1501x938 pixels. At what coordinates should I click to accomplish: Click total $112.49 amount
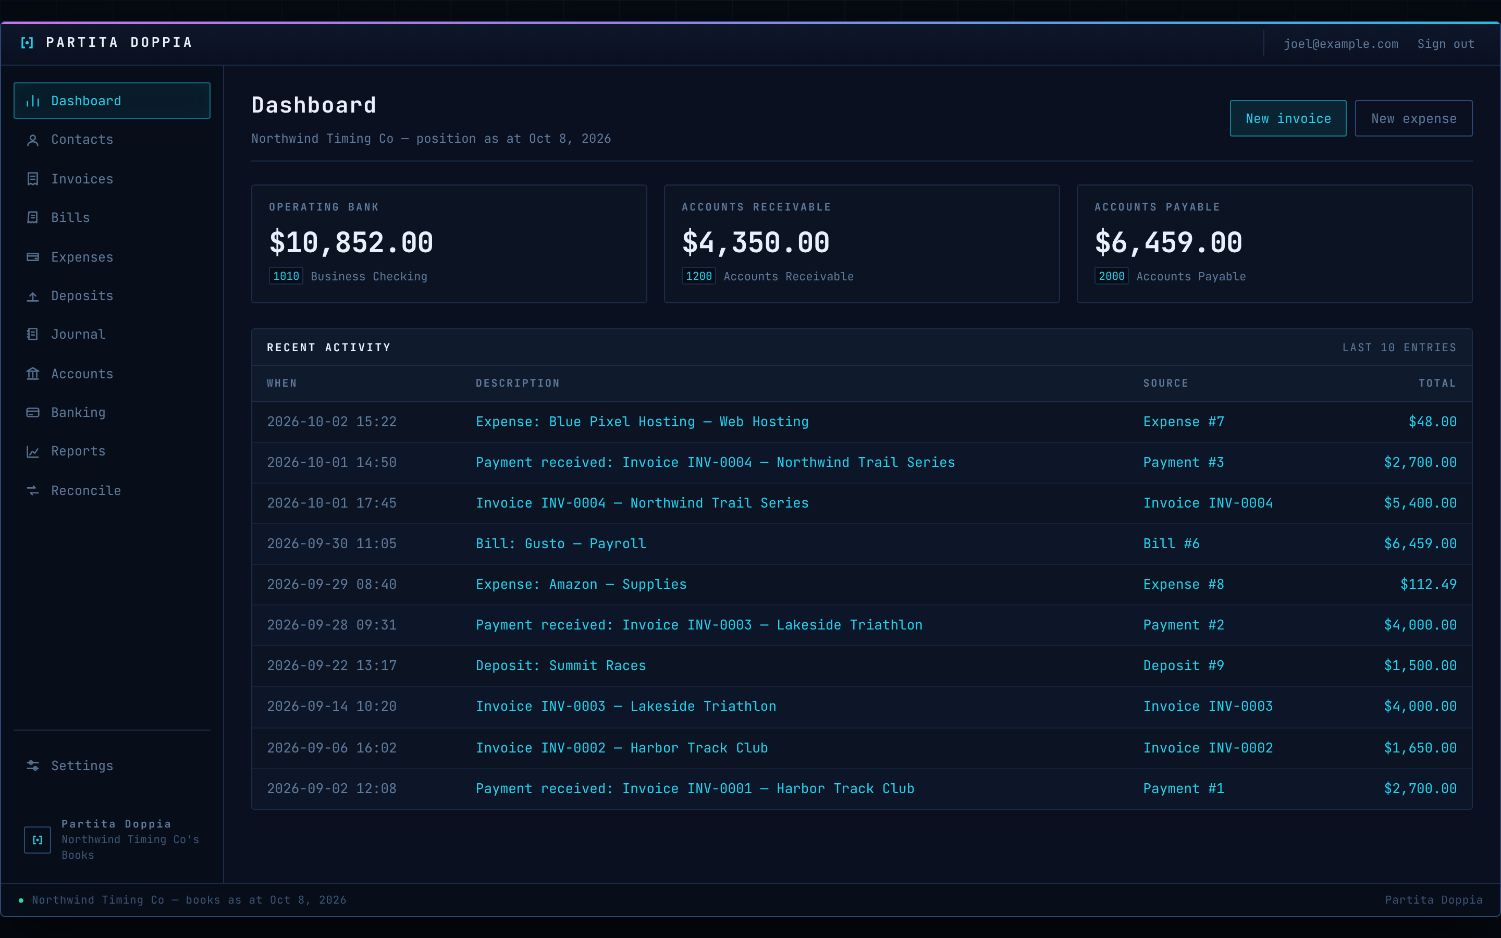tap(1429, 584)
